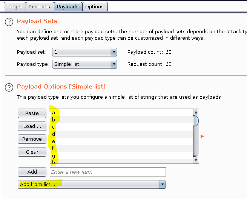This screenshot has height=199, width=247.
Task: Focus the 'Enter a new item' field
Action: pyautogui.click(x=107, y=172)
